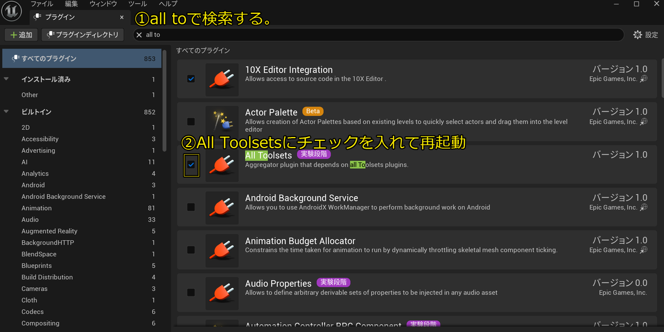664x332 pixels.
Task: Click the All Toolsets plug icon
Action: 222,165
